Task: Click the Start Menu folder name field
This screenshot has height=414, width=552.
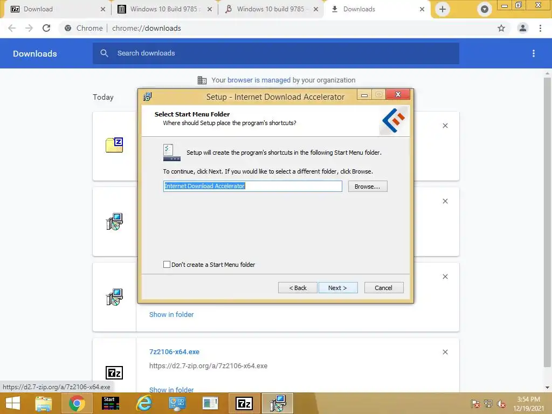Action: 252,186
